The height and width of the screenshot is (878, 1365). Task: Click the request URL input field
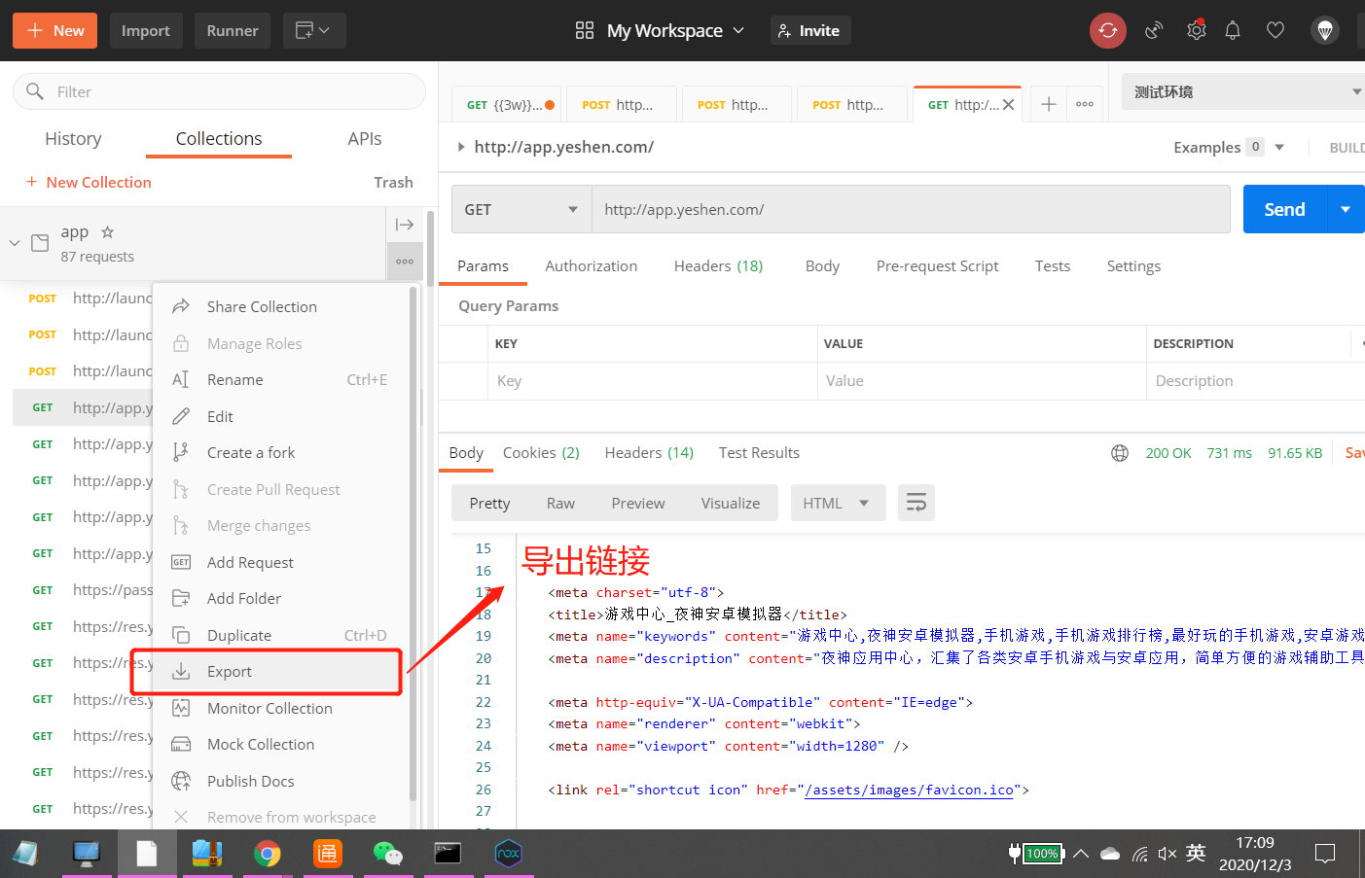pos(911,209)
